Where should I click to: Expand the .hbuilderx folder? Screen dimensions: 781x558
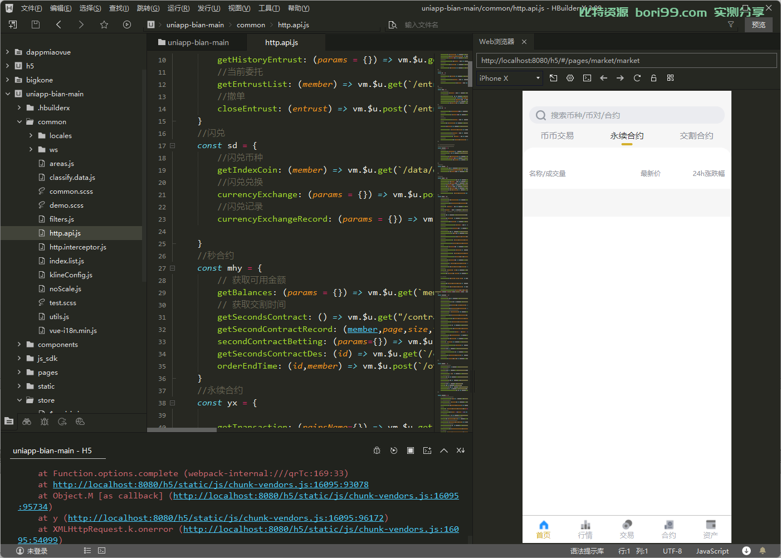pos(19,107)
